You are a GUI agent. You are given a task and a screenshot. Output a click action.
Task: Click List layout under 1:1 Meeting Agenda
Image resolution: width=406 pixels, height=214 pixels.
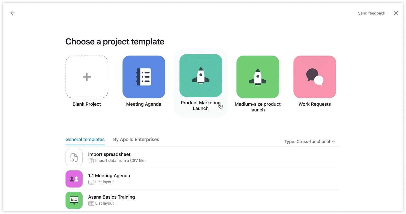(105, 182)
